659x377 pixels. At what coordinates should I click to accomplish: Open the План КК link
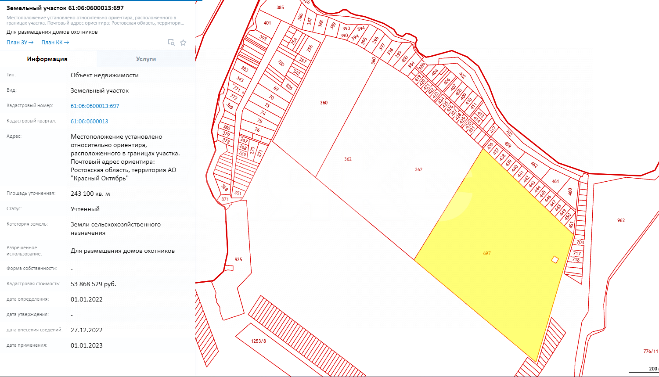(x=55, y=43)
